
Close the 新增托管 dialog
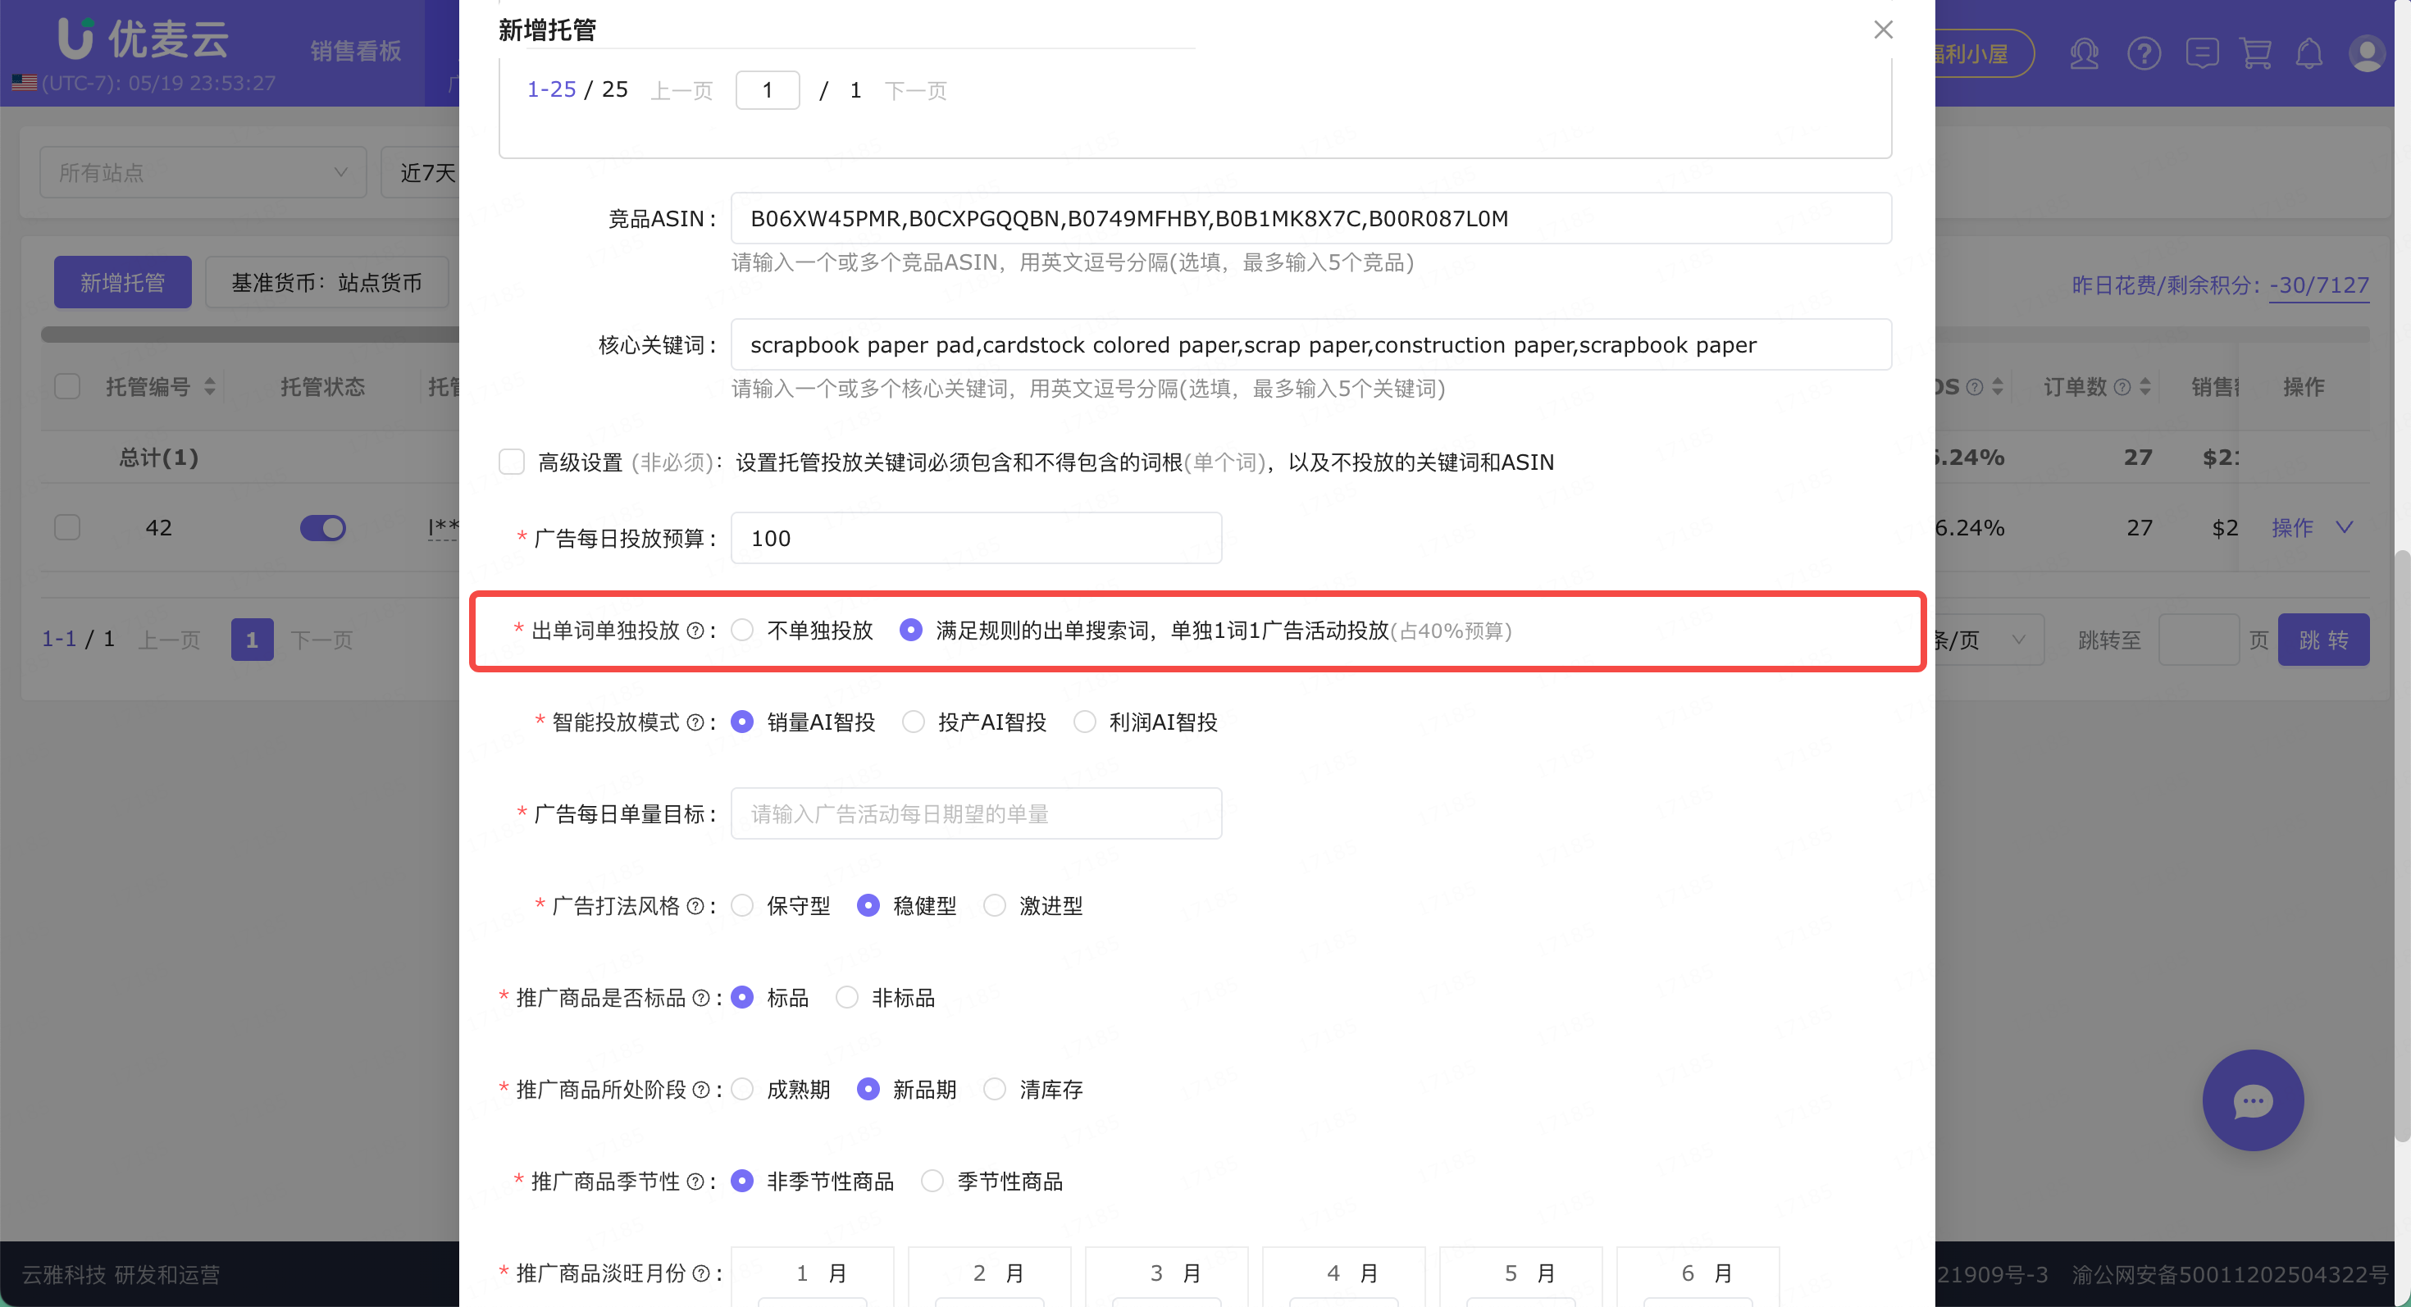click(1883, 30)
